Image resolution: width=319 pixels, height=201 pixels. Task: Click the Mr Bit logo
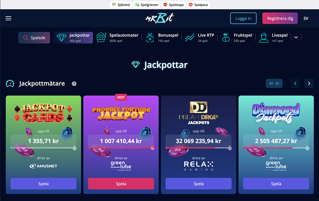pyautogui.click(x=160, y=18)
